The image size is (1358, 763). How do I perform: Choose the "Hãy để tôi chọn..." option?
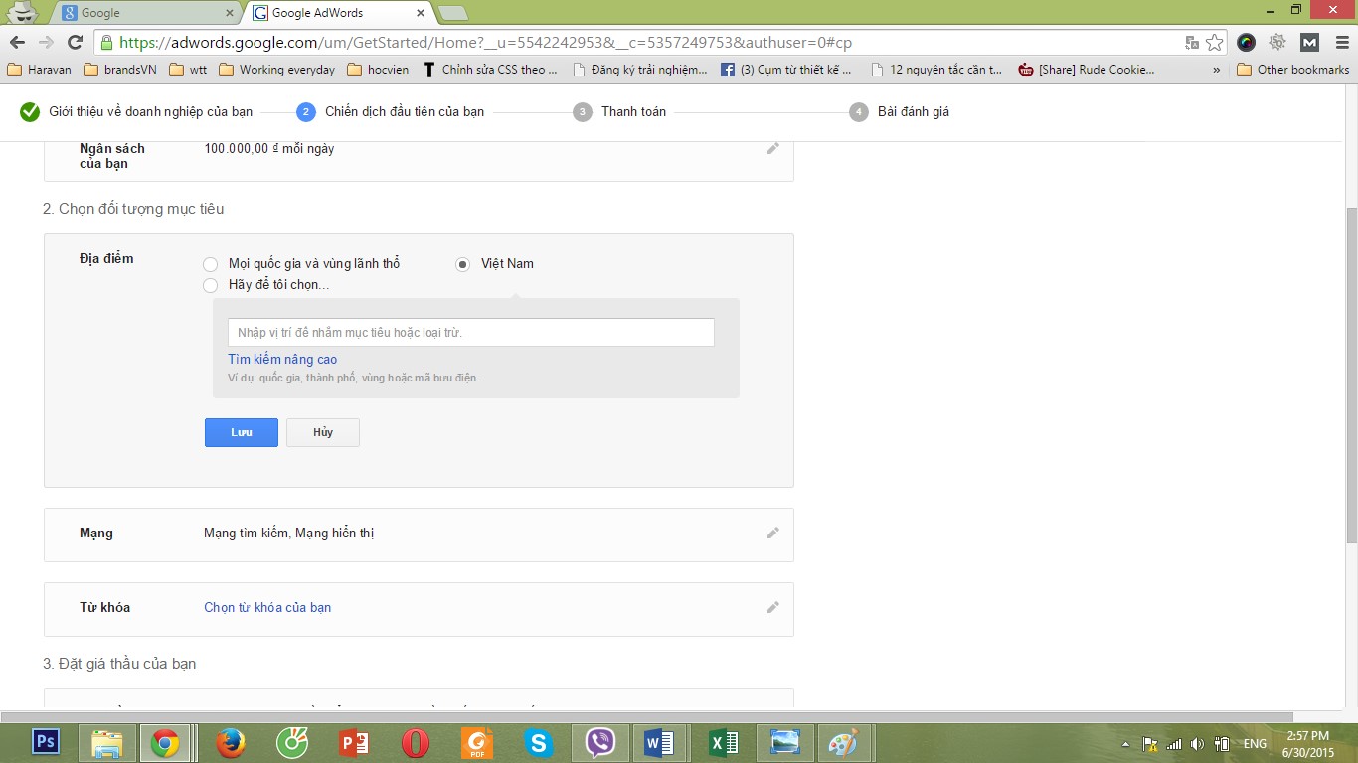tap(210, 285)
